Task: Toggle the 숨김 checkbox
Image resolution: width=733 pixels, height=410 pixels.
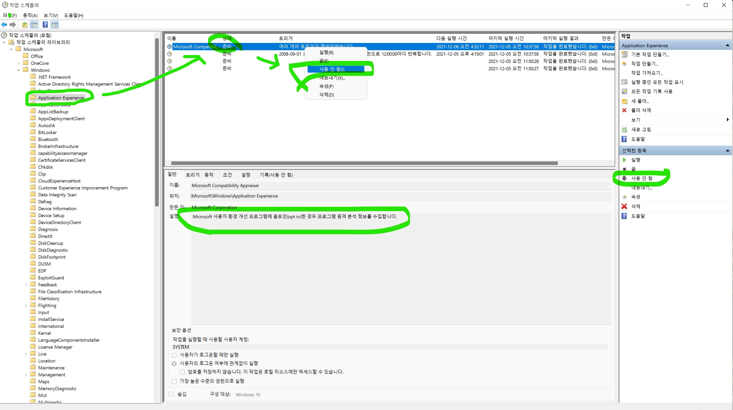Action: (x=171, y=394)
